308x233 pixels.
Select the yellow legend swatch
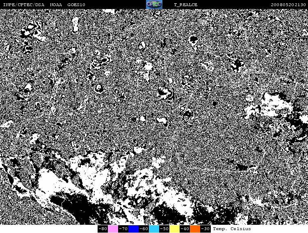174,229
